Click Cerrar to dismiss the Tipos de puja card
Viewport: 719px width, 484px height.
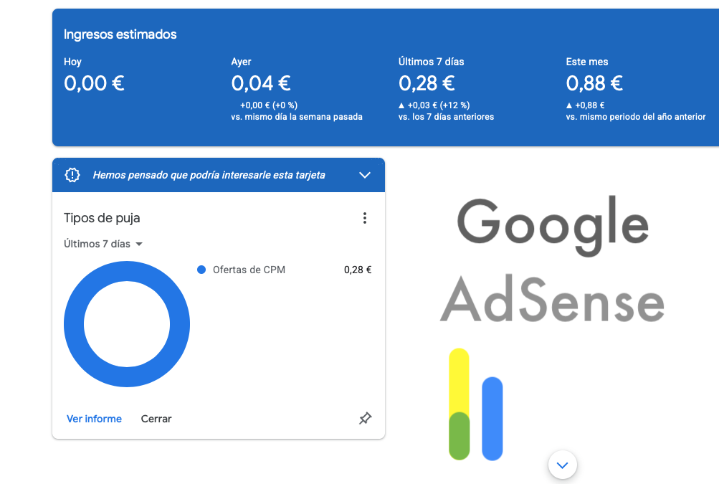click(x=156, y=418)
